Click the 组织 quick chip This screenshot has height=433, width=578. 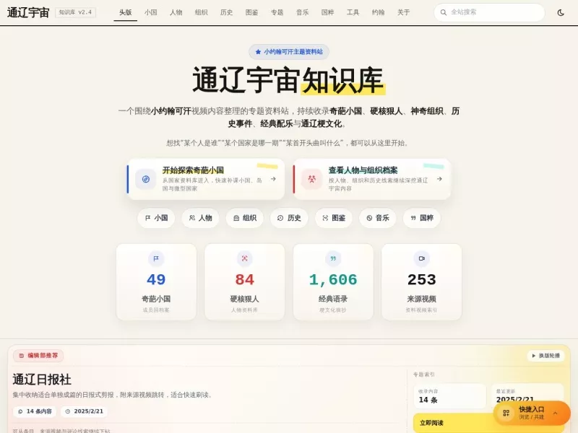[x=244, y=218]
